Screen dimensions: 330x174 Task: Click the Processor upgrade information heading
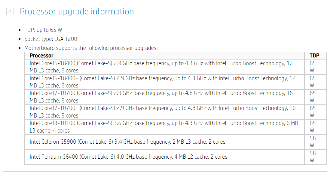77,12
